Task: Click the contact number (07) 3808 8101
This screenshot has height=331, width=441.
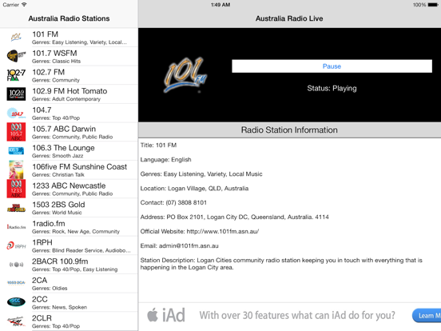Action: pyautogui.click(x=186, y=202)
